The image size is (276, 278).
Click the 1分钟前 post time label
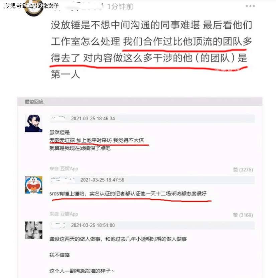(120, 7)
